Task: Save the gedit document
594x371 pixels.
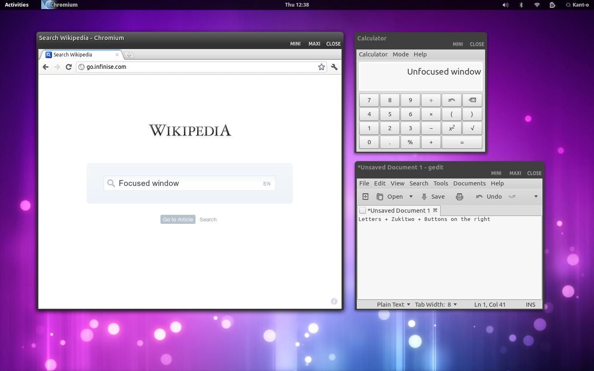Action: coord(433,197)
